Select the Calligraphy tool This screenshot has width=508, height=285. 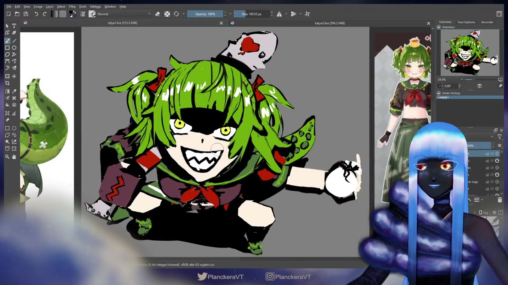coord(14,33)
